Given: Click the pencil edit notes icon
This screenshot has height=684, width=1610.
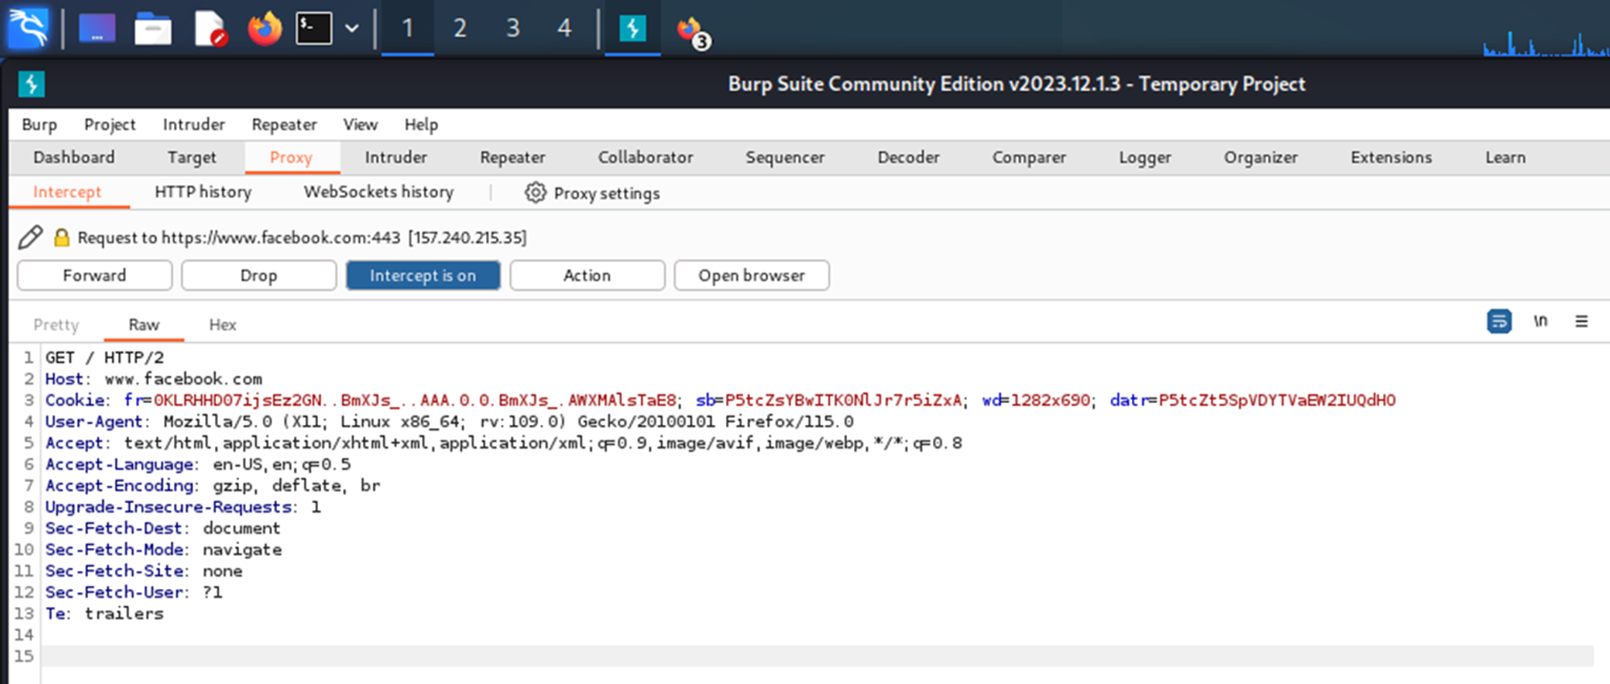Looking at the screenshot, I should [x=31, y=237].
